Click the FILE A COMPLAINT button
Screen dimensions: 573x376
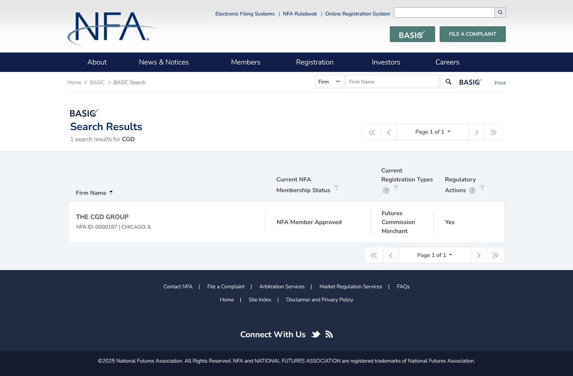tap(473, 34)
